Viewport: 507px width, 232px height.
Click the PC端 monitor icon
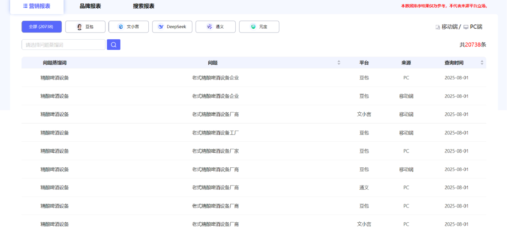point(466,27)
